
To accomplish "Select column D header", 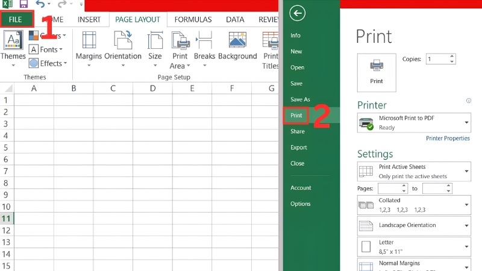I will click(152, 89).
